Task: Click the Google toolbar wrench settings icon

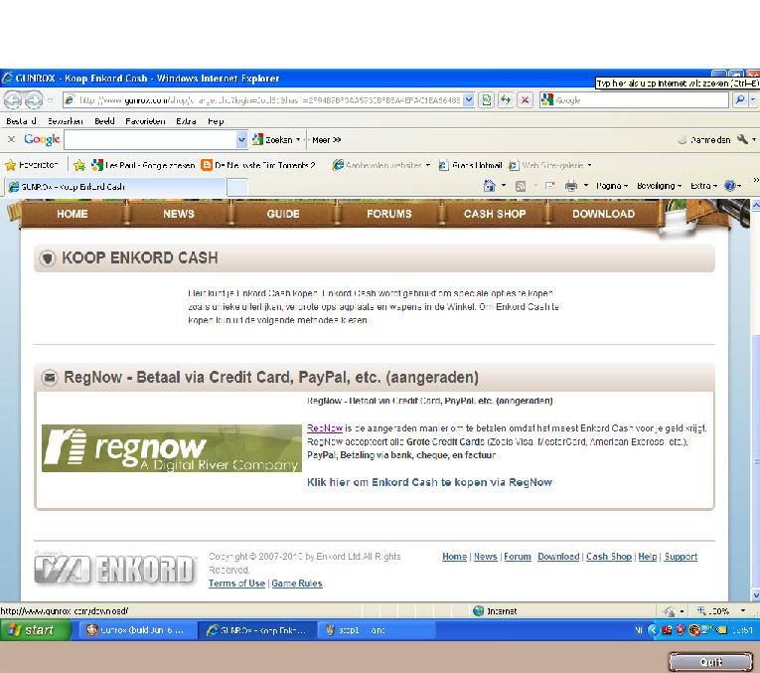Action: [x=741, y=140]
